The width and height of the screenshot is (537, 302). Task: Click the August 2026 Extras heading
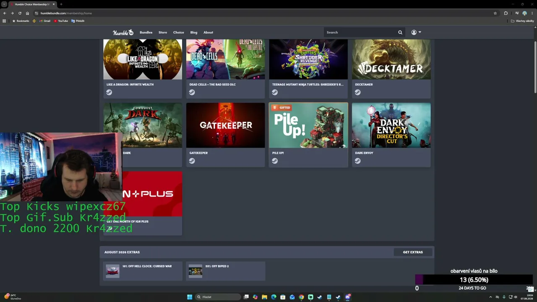[x=122, y=252]
